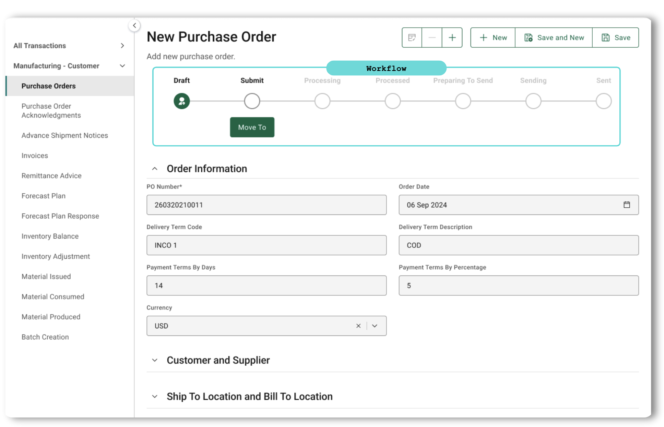Viewport: 664px width, 427px height.
Task: Click the sidebar collapse arrow icon
Action: click(x=134, y=26)
